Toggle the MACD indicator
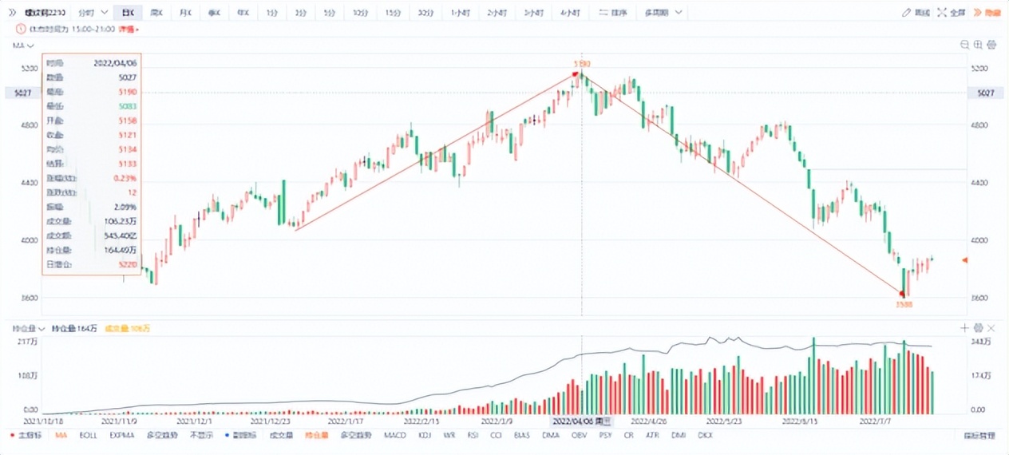Screen dimensions: 1009x455 [394, 436]
